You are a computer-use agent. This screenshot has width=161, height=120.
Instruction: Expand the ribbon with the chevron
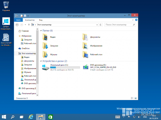133,20
